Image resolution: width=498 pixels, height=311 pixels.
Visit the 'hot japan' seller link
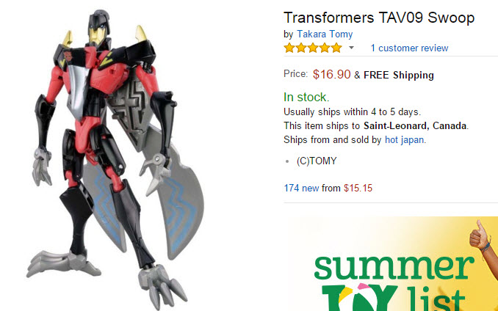click(x=404, y=140)
